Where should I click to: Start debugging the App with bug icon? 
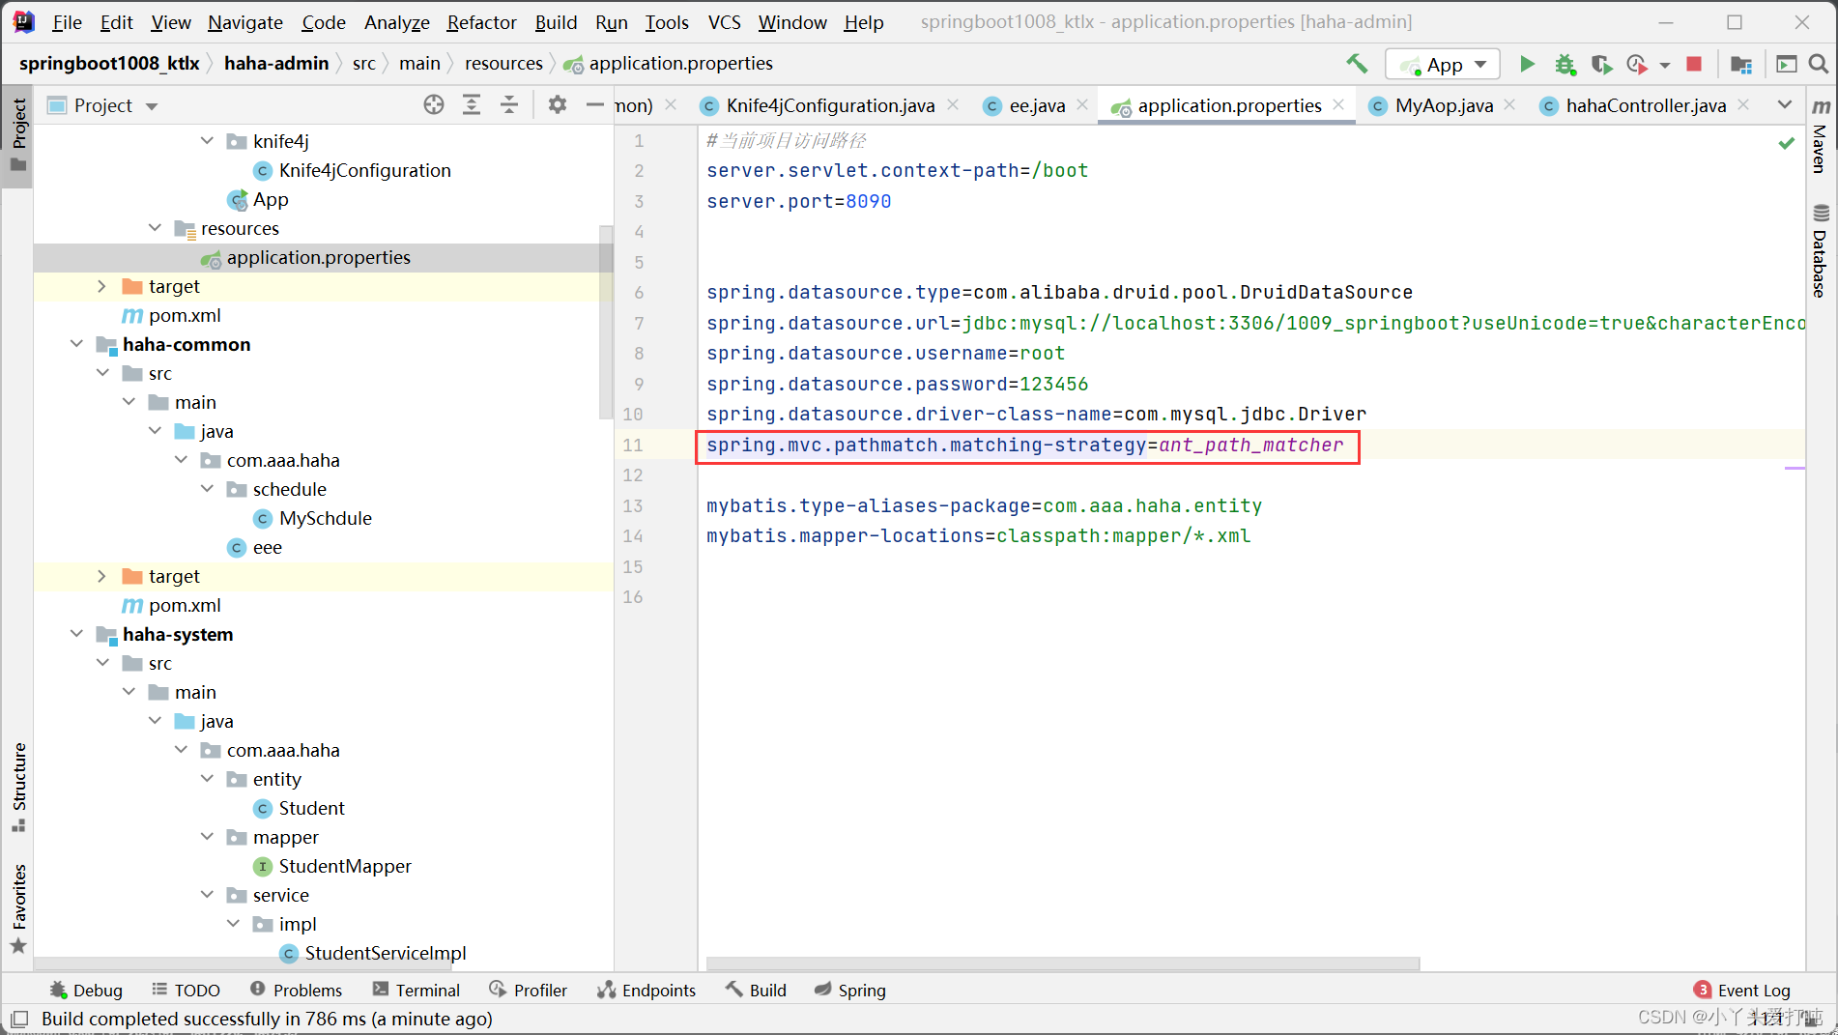coord(1565,64)
